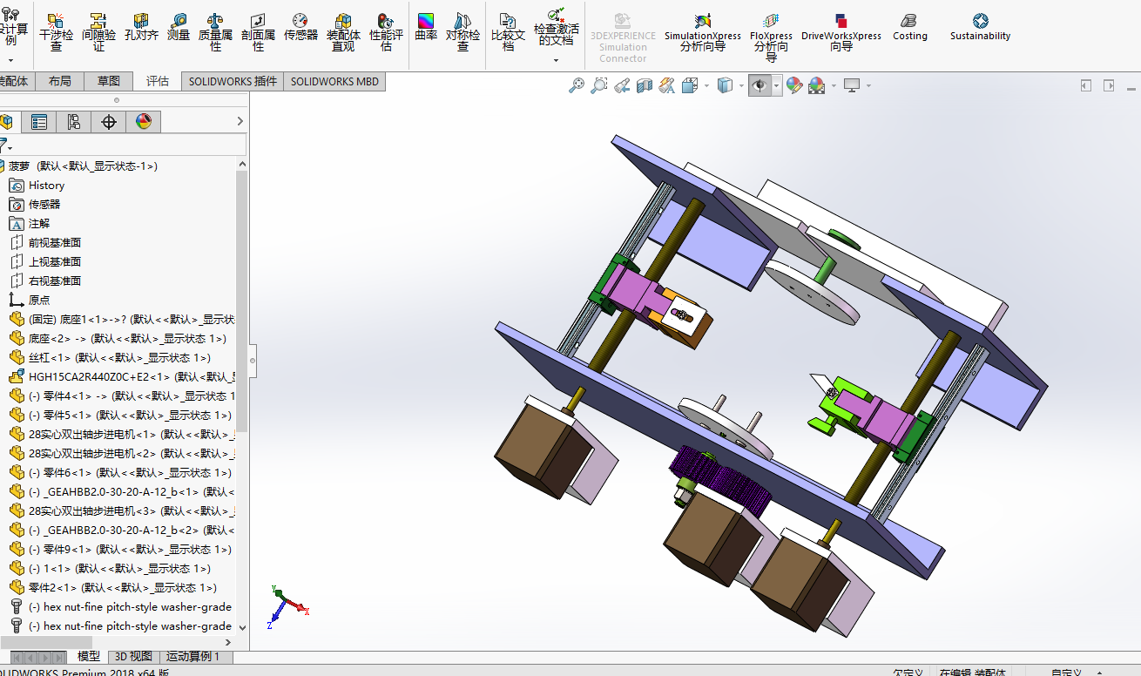Screen dimensions: 1141x676
Task: Open the Costing tool
Action: tap(910, 28)
